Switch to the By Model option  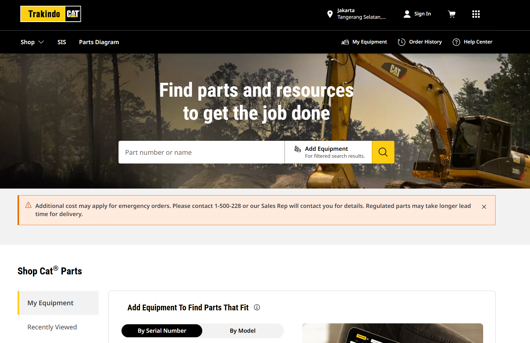click(242, 331)
